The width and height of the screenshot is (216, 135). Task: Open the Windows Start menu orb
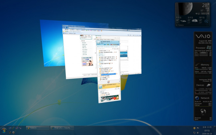[4, 130]
